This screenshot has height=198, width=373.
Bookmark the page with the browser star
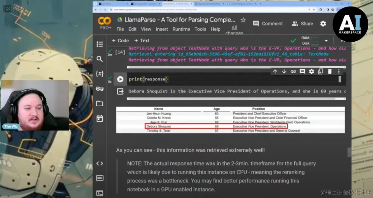pyautogui.click(x=314, y=10)
